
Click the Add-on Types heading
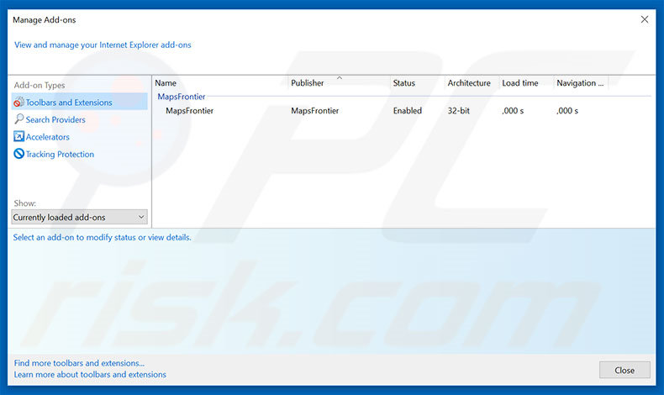click(40, 85)
